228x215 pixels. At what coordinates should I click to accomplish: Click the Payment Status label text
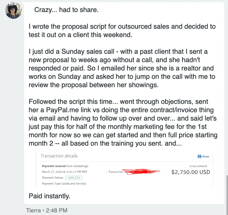[53, 178]
